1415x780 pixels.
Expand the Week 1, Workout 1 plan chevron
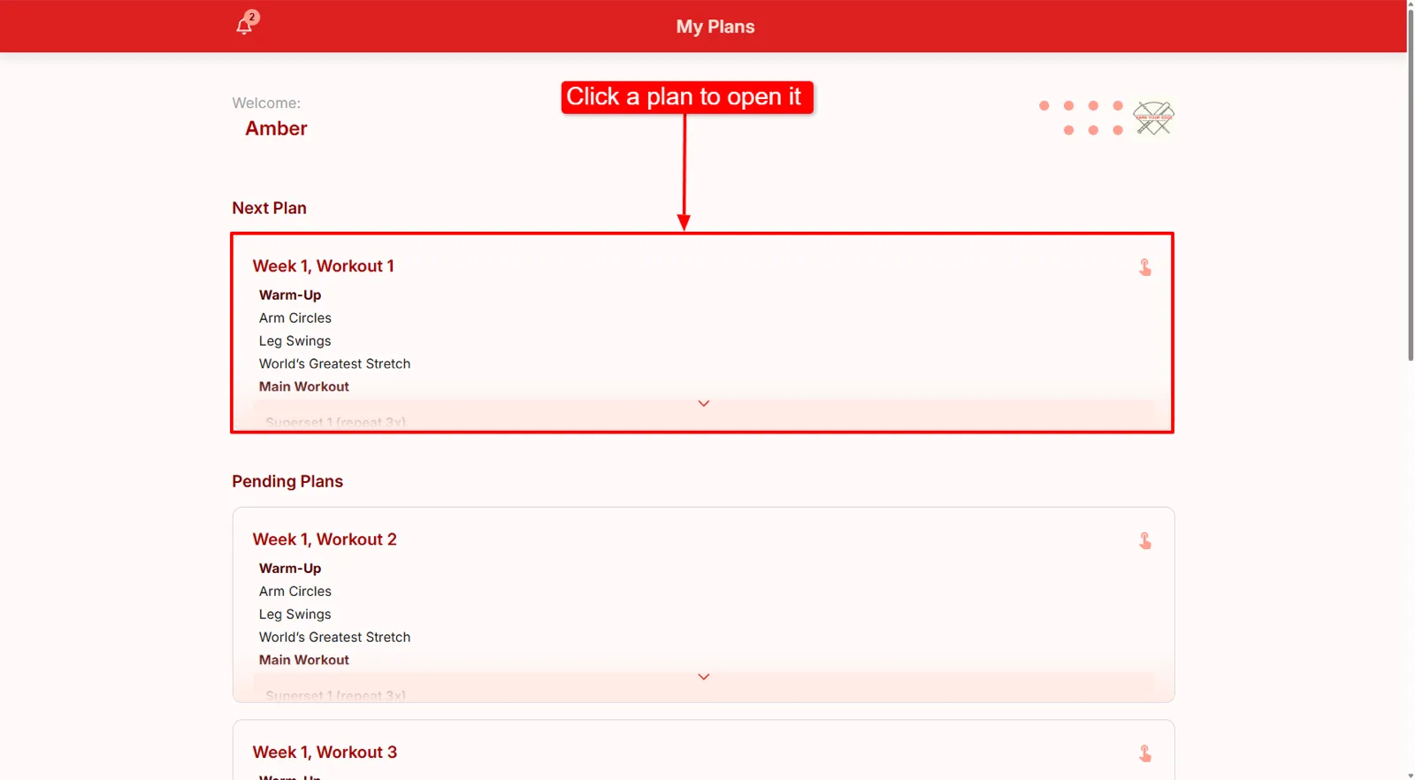pos(704,403)
